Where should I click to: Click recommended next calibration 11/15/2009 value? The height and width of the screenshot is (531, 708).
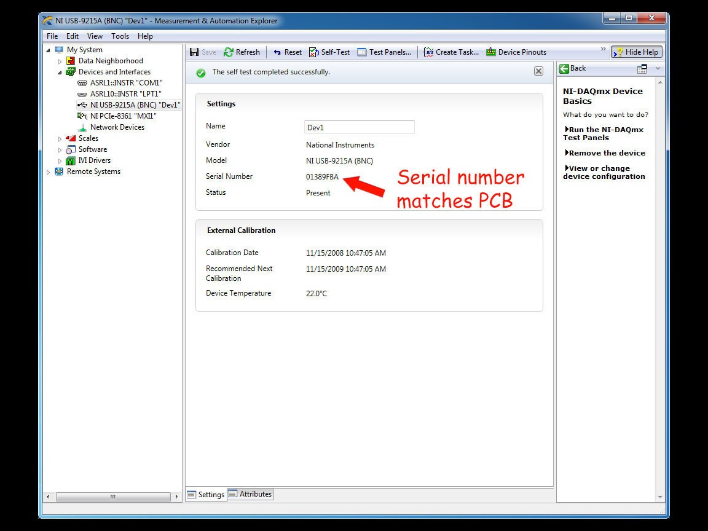pyautogui.click(x=346, y=269)
